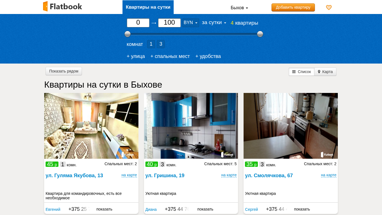Screen dimensions: 382x215
Task: Expand the + удобства filter
Action: click(208, 56)
